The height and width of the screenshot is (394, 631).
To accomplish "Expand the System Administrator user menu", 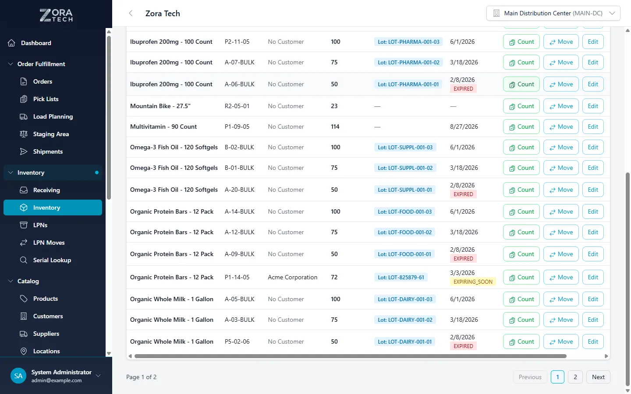I will [98, 376].
